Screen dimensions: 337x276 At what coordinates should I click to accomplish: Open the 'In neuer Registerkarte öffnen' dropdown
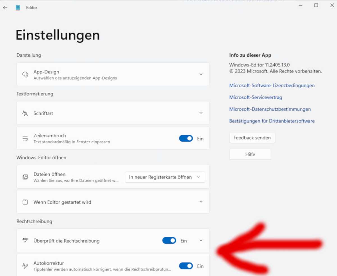(165, 177)
